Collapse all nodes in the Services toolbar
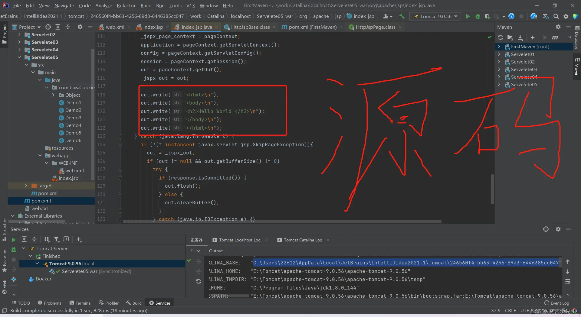Viewport: 581px width, 317px height. 34,239
